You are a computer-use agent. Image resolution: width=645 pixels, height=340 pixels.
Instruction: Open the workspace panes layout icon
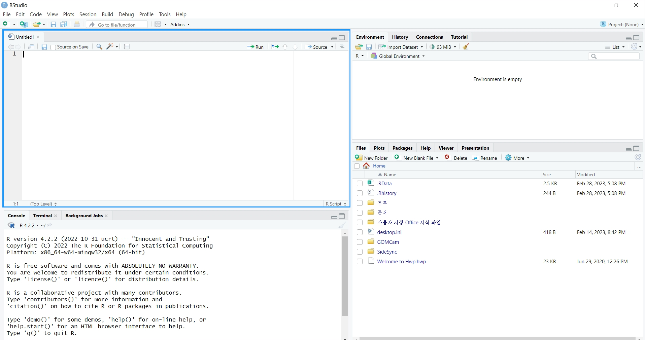coord(158,24)
